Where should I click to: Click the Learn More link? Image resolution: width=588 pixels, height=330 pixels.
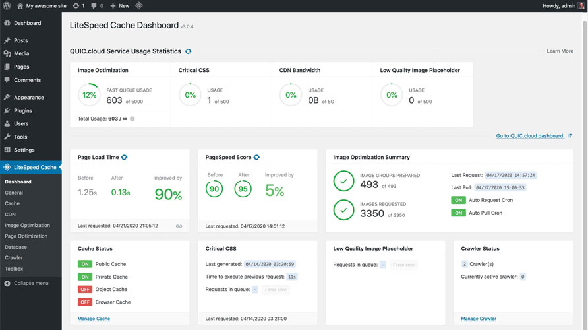tap(560, 51)
